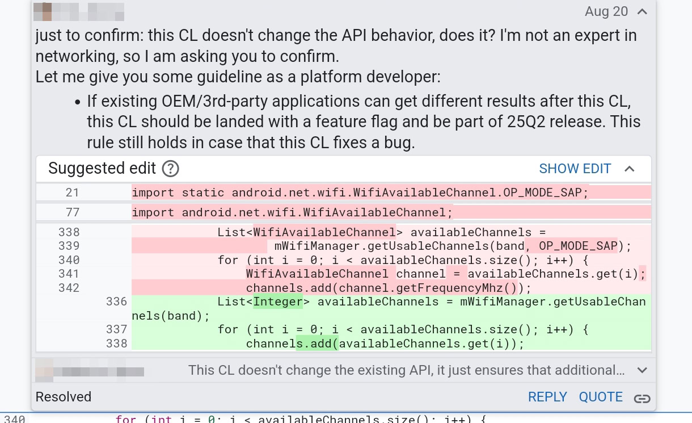
Task: Open the first commenter's avatar
Action: [x=43, y=12]
